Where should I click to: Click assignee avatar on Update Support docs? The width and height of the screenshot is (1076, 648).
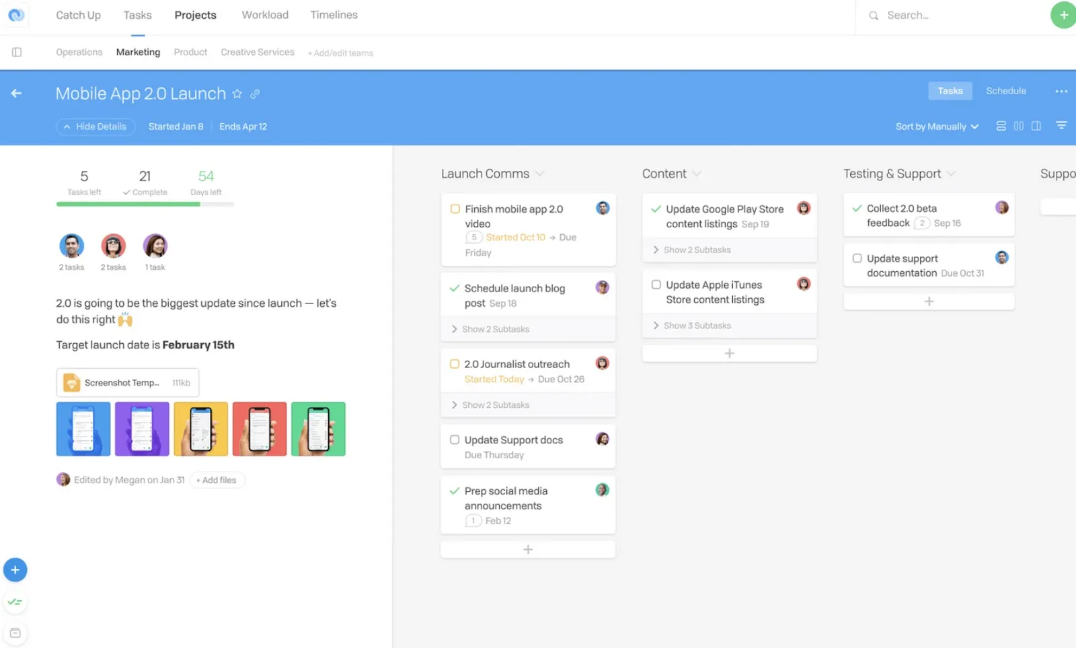pyautogui.click(x=603, y=439)
